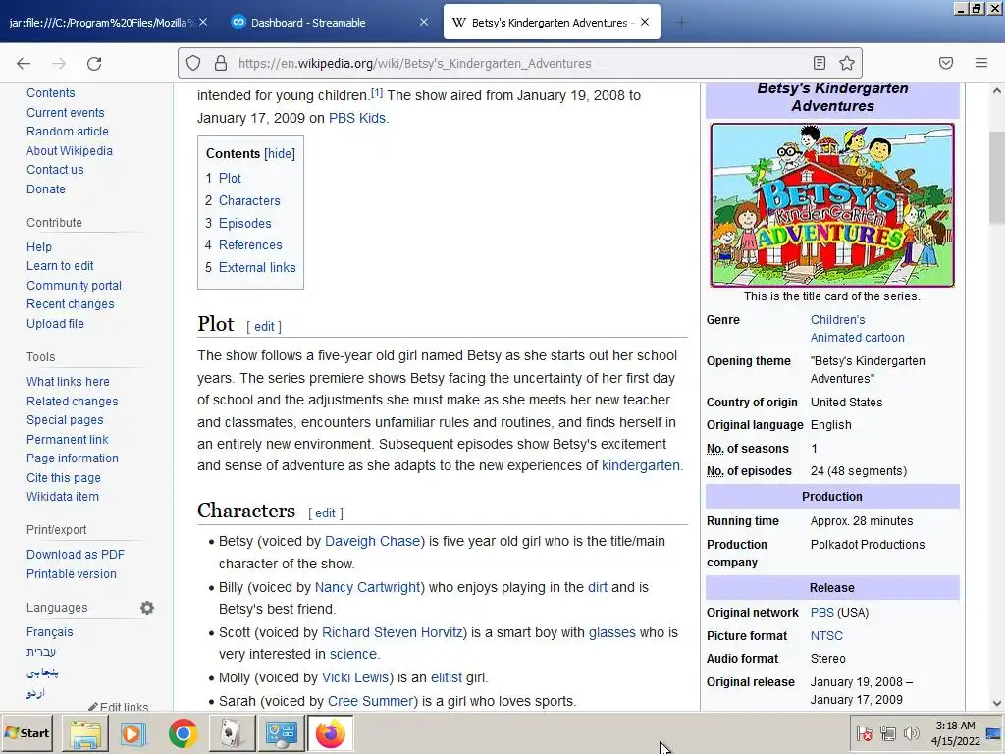The image size is (1005, 754).
Task: Open Daveigh Chase's article
Action: coord(372,541)
